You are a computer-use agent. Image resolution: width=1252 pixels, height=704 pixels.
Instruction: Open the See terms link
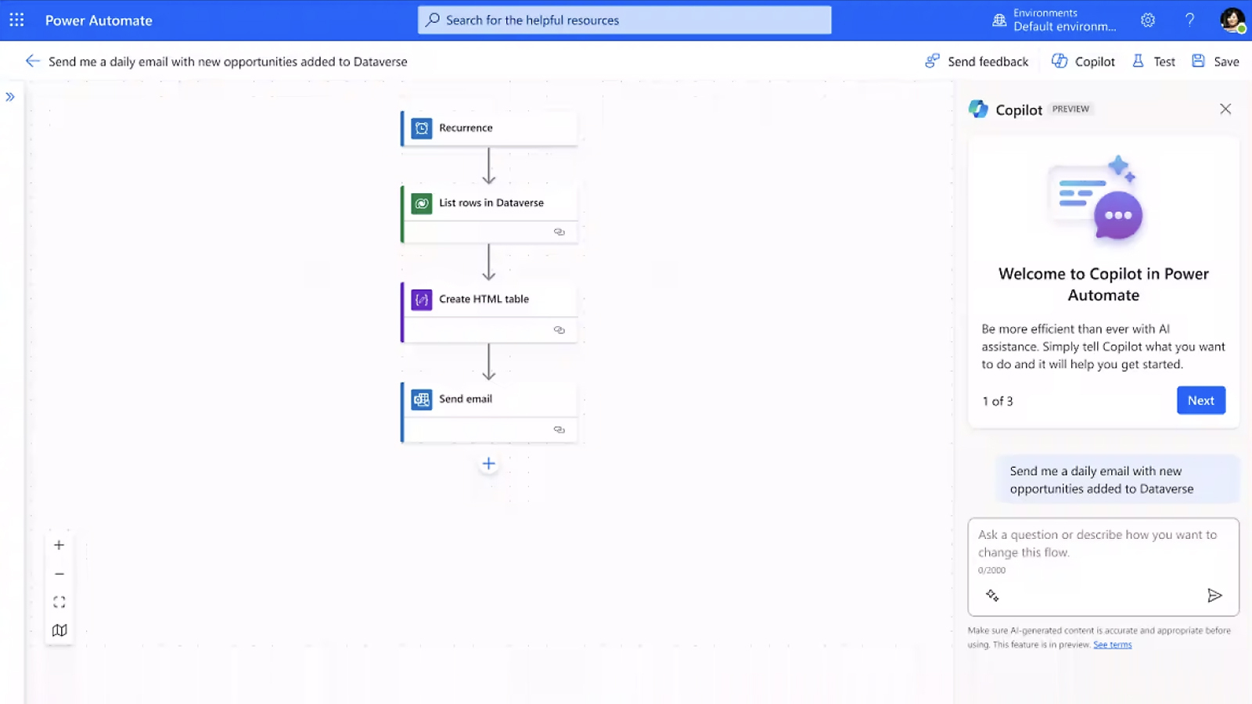(1112, 645)
